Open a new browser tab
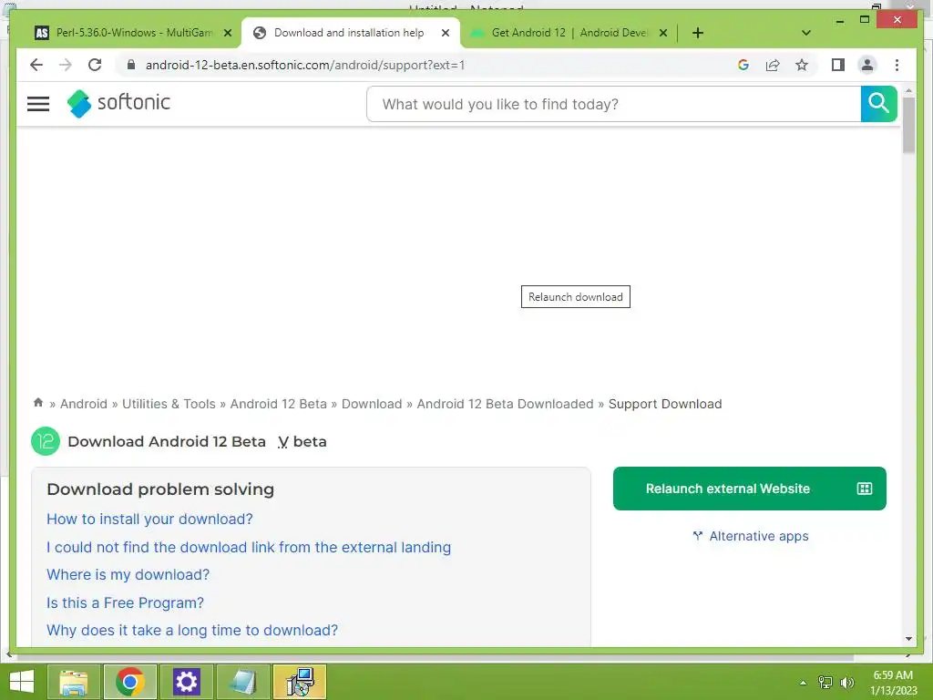The height and width of the screenshot is (700, 933). [697, 33]
